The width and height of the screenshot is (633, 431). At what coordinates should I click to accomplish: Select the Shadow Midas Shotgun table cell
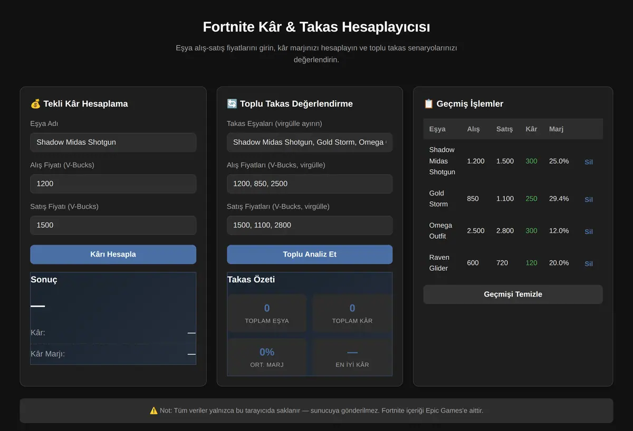442,161
